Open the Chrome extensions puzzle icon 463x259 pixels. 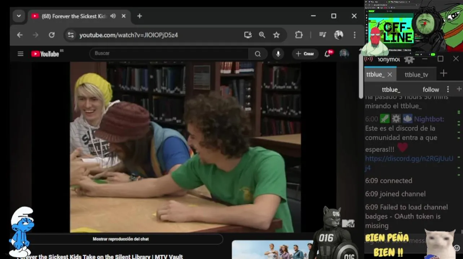(299, 35)
